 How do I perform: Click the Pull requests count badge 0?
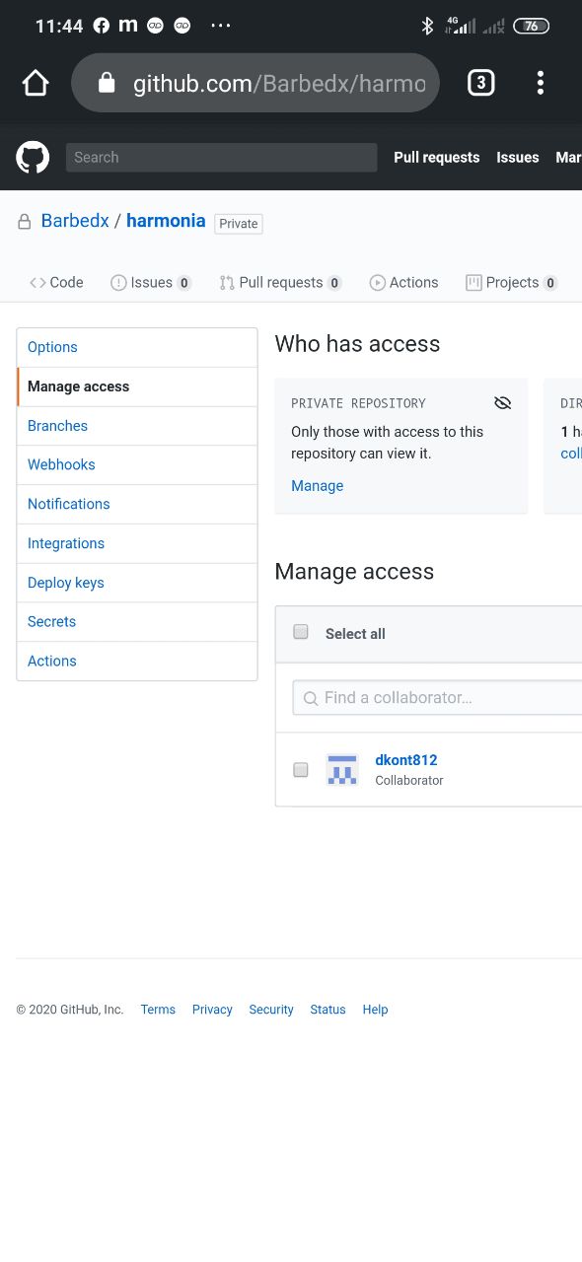point(334,283)
